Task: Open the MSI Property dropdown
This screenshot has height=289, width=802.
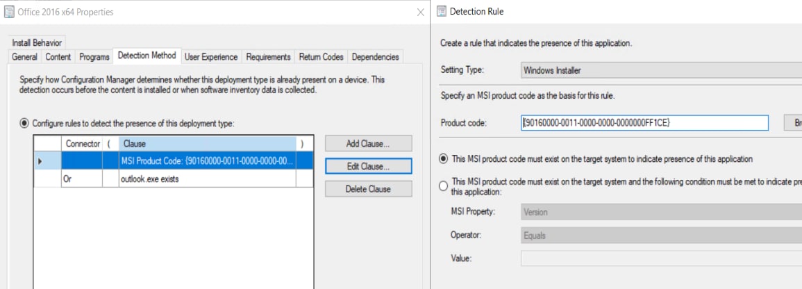Action: tap(661, 212)
